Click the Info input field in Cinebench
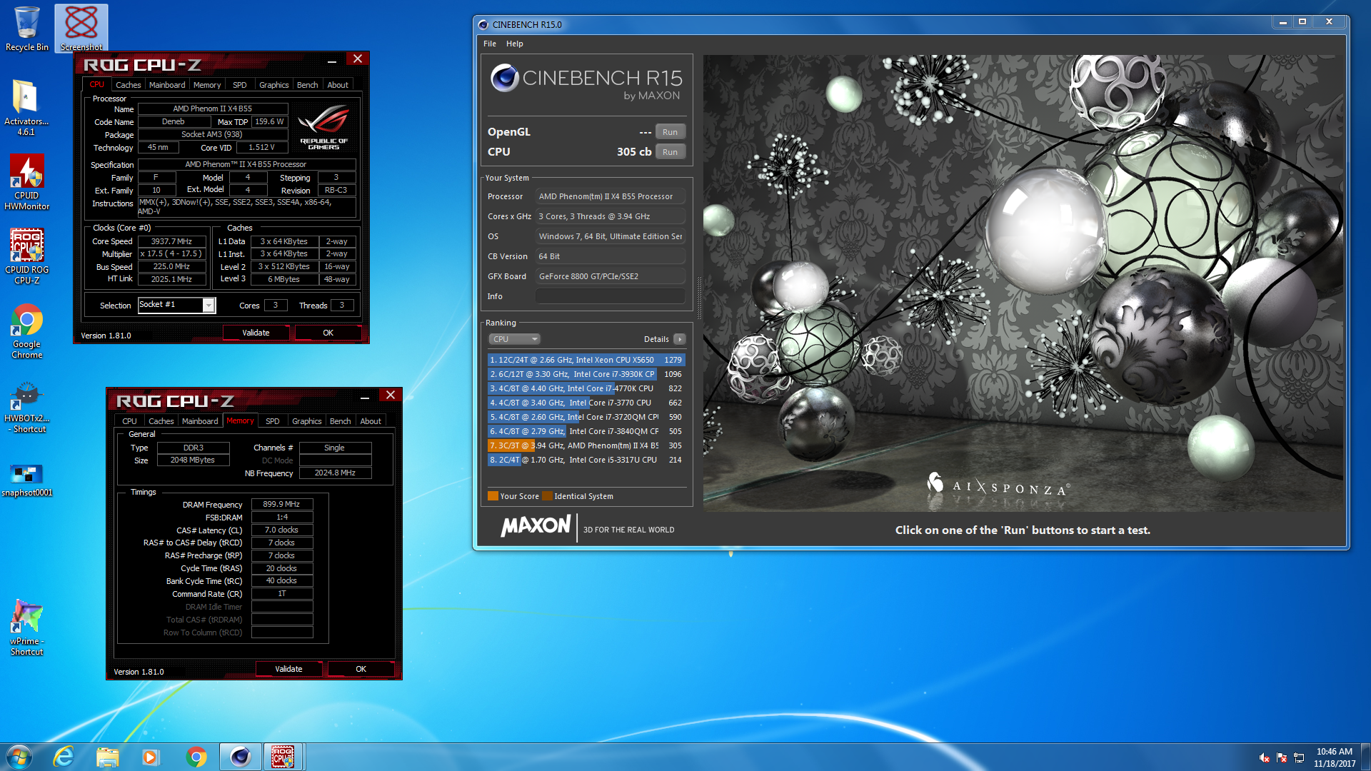Image resolution: width=1371 pixels, height=771 pixels. coord(611,296)
